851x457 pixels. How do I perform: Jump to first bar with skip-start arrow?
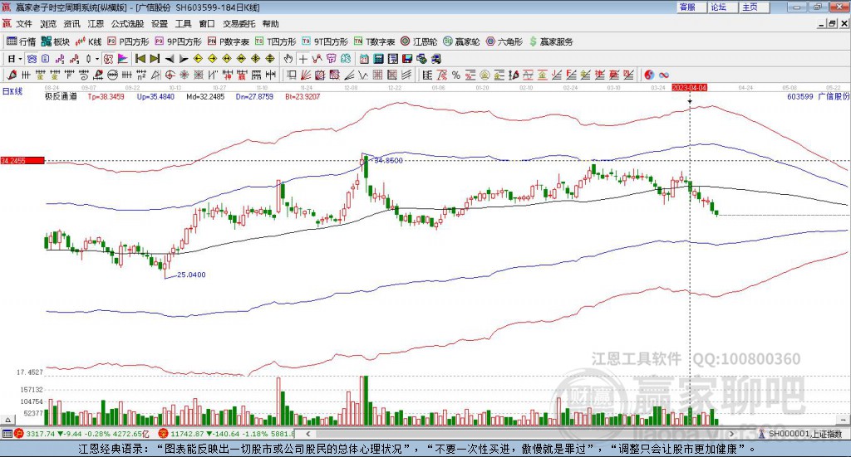[x=140, y=59]
